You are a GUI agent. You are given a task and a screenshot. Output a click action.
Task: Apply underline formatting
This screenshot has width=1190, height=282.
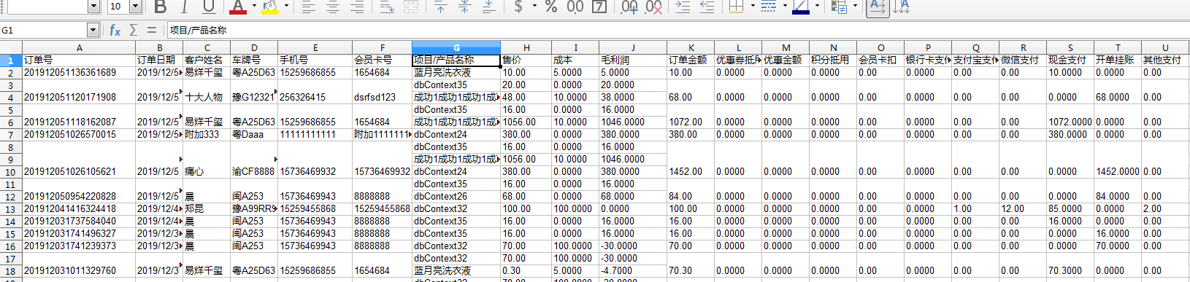click(209, 7)
